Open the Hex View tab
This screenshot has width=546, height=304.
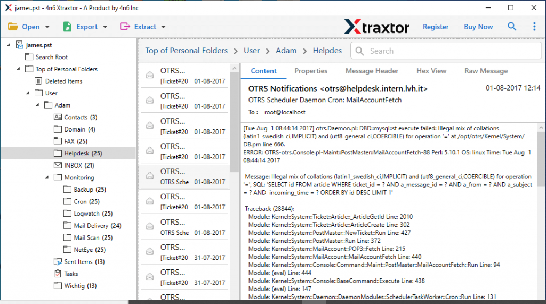(x=431, y=71)
